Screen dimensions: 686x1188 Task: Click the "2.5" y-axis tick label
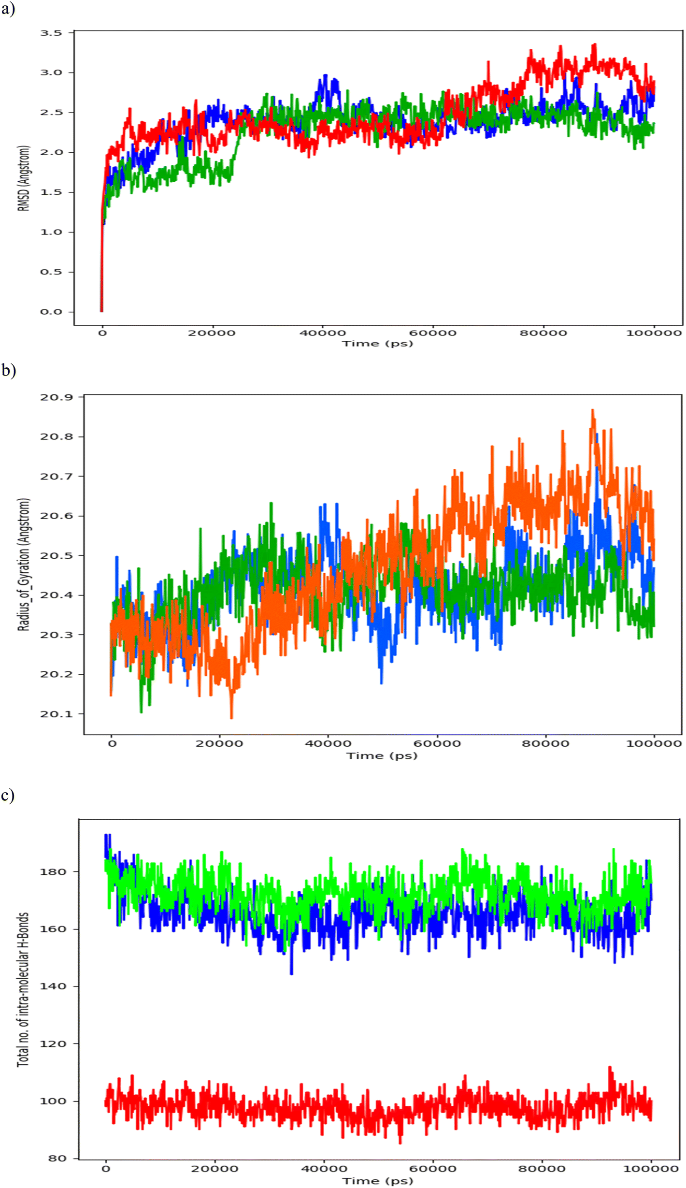tap(51, 112)
